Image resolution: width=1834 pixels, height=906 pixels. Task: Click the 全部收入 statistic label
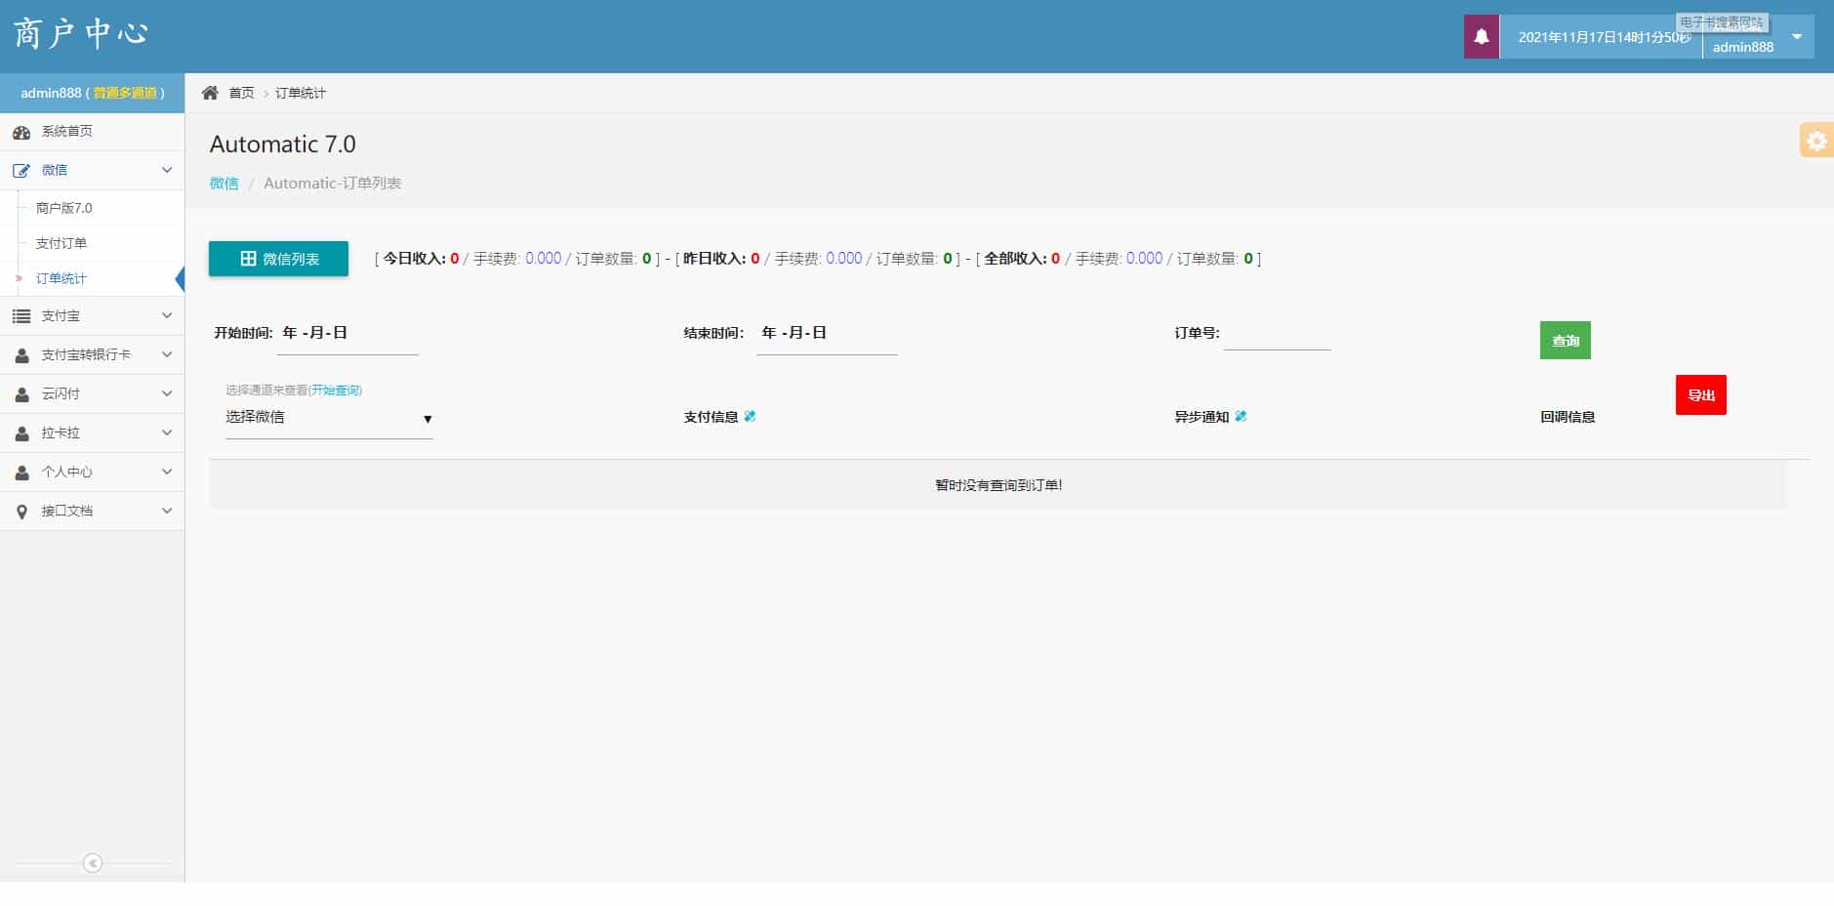pos(1015,259)
